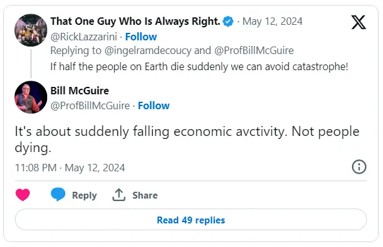Open Bill McGuire's profile picture
383x247 pixels.
pos(31,97)
